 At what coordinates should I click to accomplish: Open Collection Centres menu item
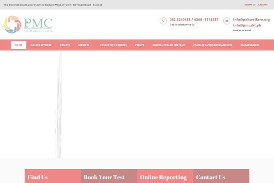(113, 45)
